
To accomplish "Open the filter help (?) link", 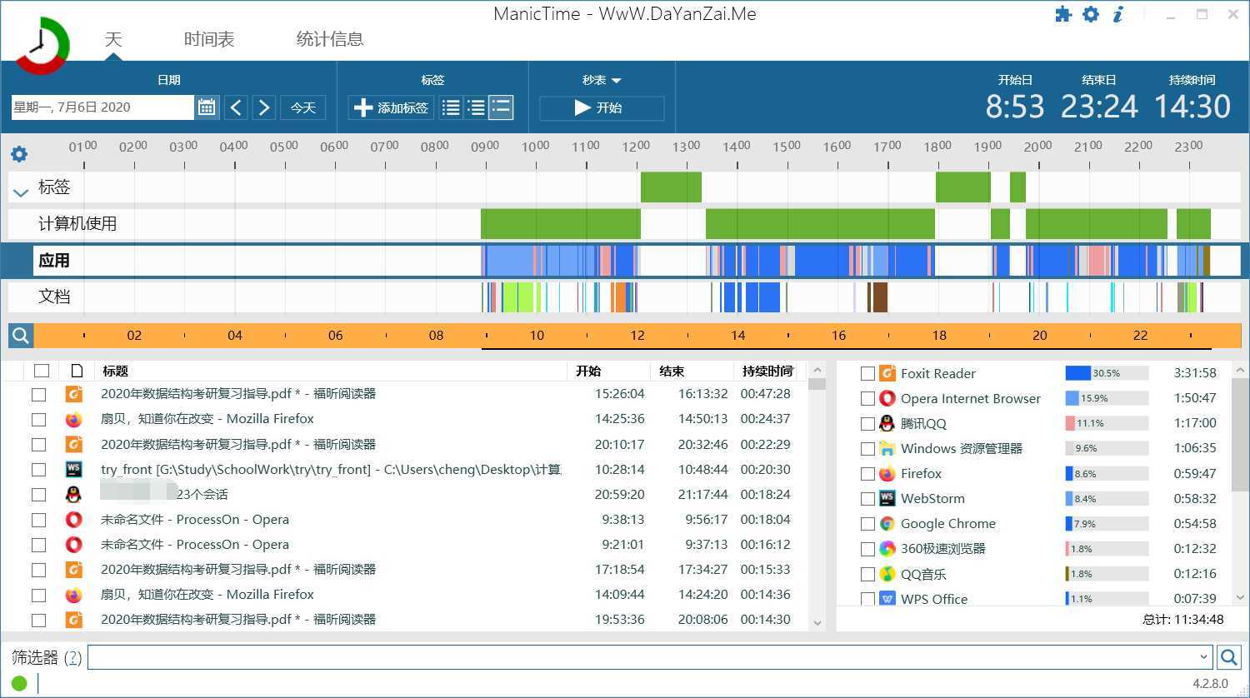I will (x=73, y=657).
